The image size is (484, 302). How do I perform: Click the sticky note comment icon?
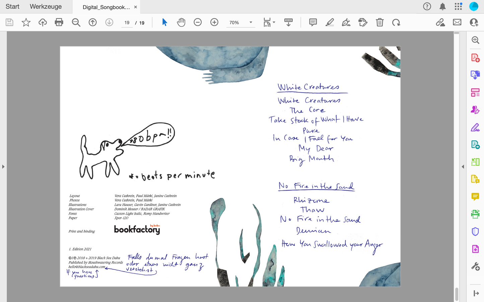[x=313, y=22]
